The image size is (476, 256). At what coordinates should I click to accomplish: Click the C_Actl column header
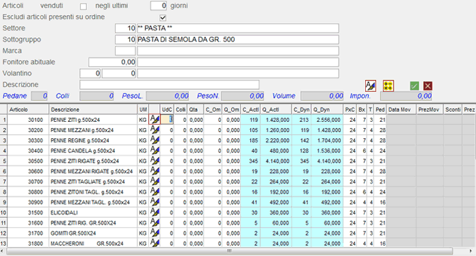pos(250,110)
